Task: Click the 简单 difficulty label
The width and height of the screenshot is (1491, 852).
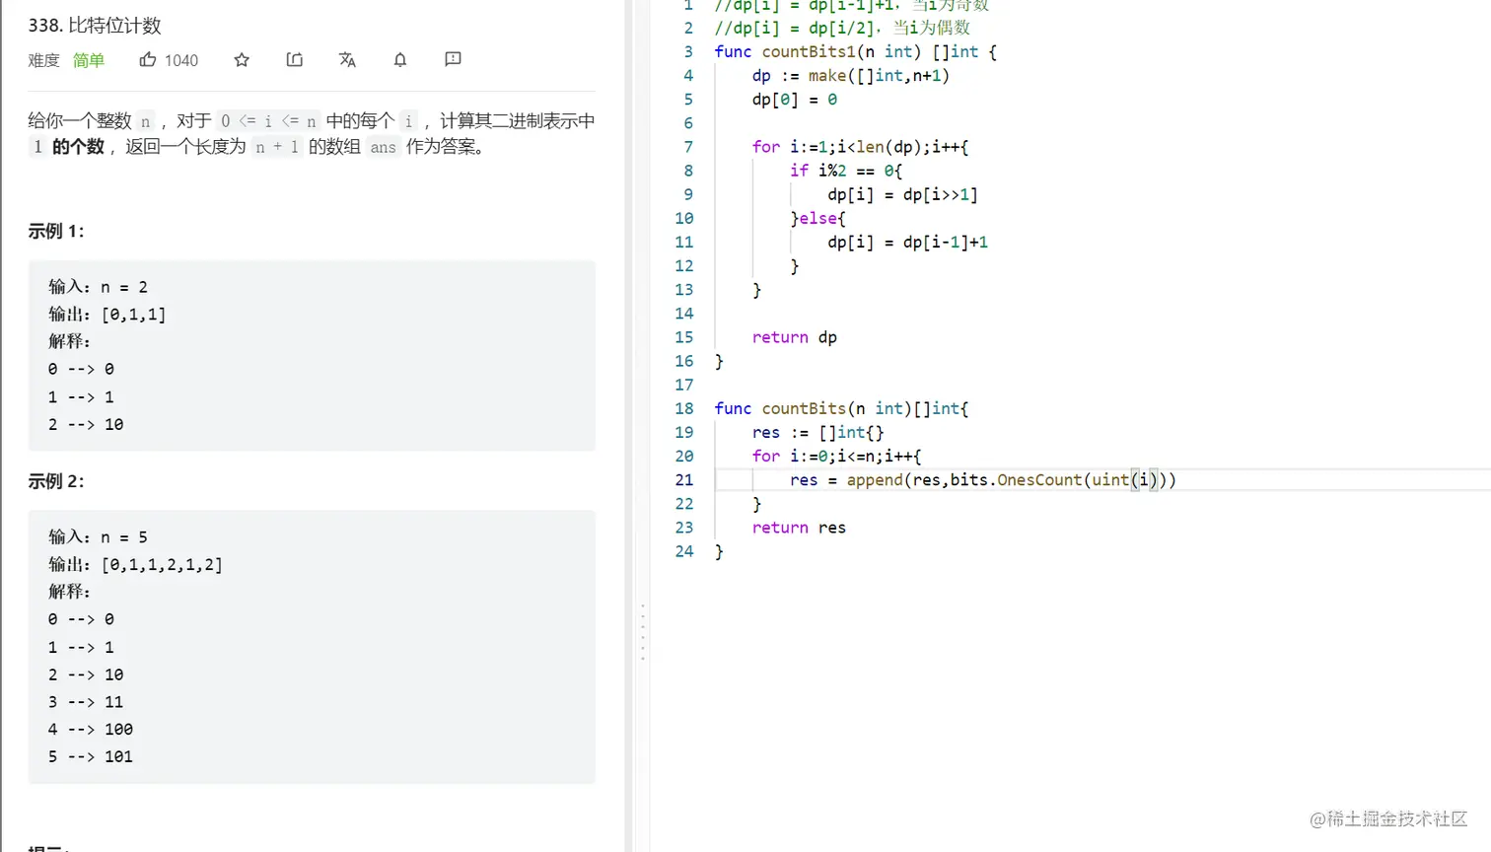Action: 89,60
